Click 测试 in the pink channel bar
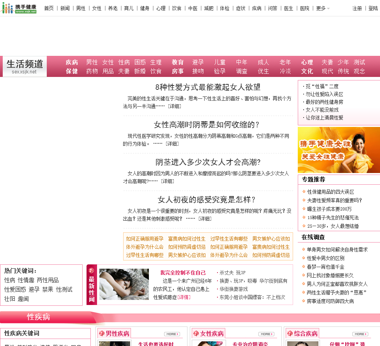This screenshot has height=346, width=380. 359,62
